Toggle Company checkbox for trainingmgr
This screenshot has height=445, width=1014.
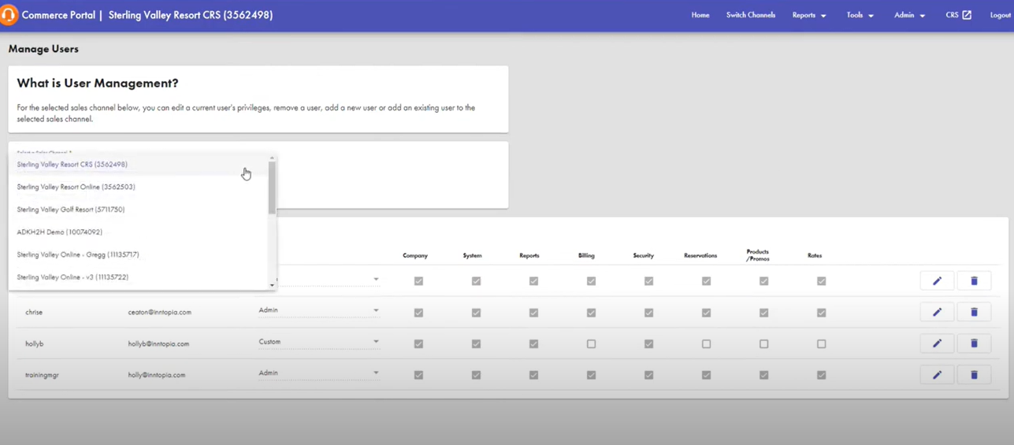pos(418,376)
